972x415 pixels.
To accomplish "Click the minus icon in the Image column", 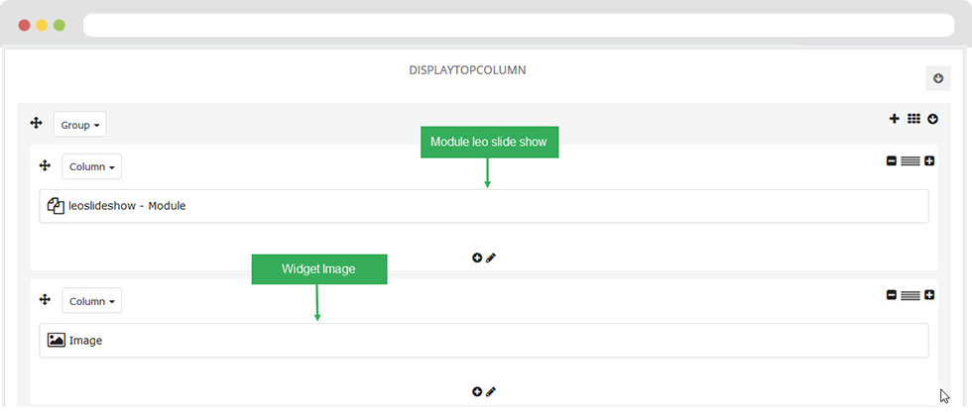I will tap(892, 294).
